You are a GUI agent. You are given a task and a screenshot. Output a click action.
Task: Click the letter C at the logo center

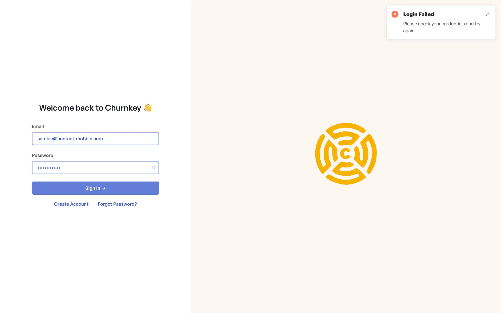[345, 154]
